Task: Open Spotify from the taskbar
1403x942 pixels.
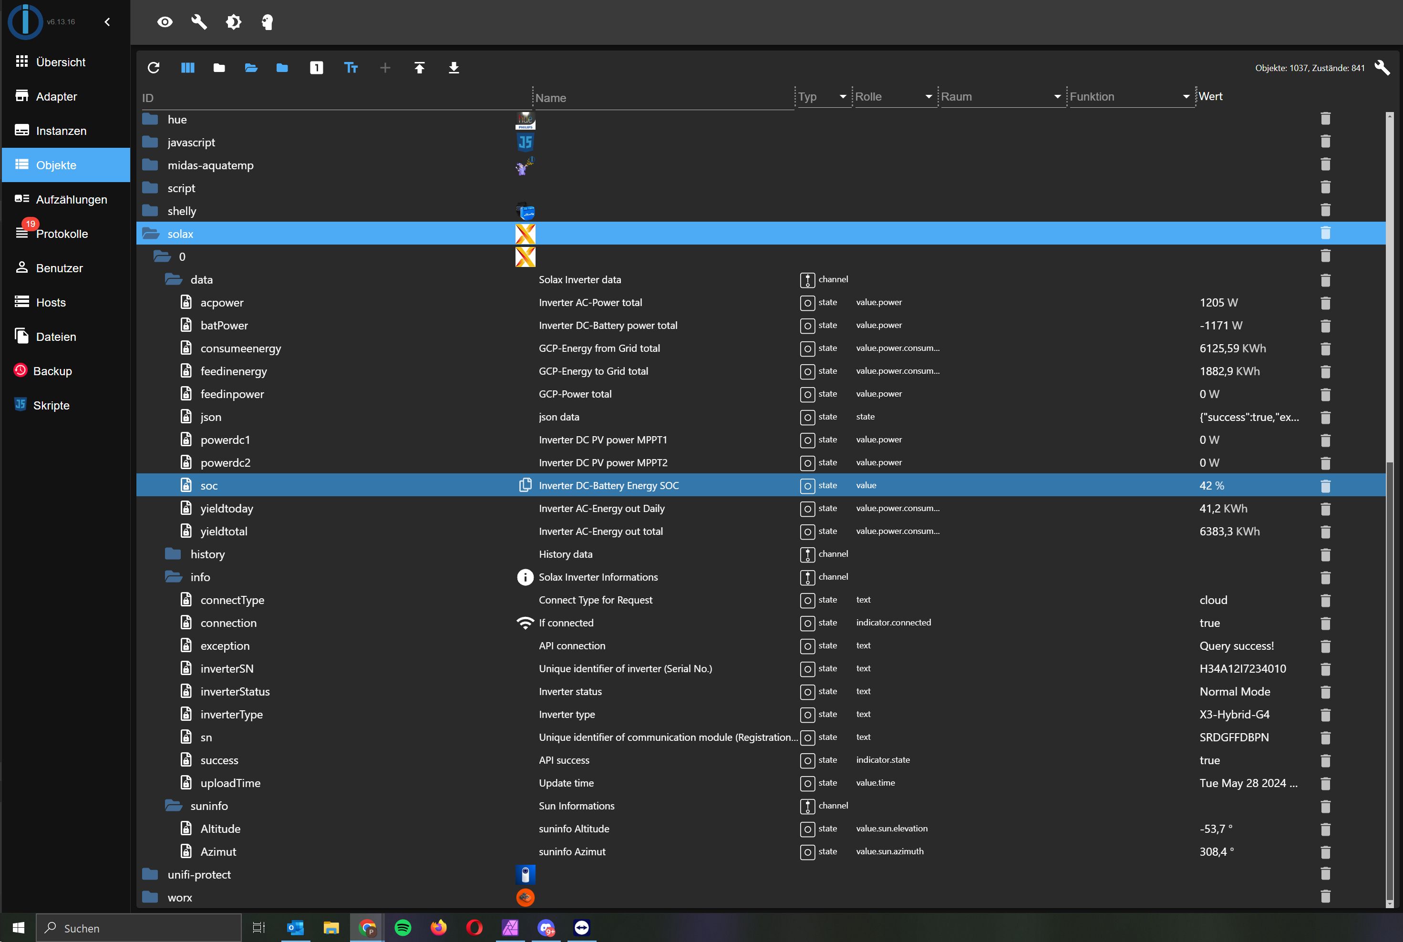Action: (x=402, y=928)
